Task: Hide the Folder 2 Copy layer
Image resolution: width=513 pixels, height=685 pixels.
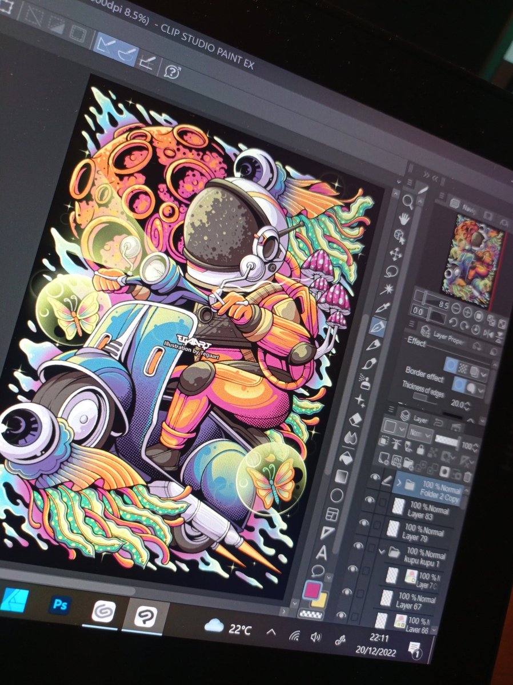Action: pos(375,478)
